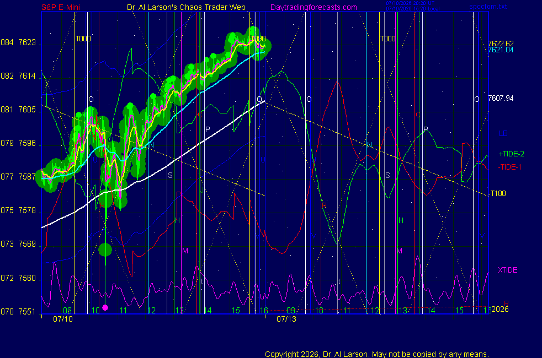Click the '079 7596' axis label
This screenshot has height=358, width=542.
(x=18, y=144)
